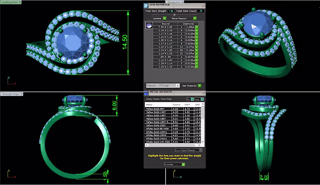Screen dimensions: 320x185
Task: Toggle the User option in Metal Weights
Action: click(199, 99)
